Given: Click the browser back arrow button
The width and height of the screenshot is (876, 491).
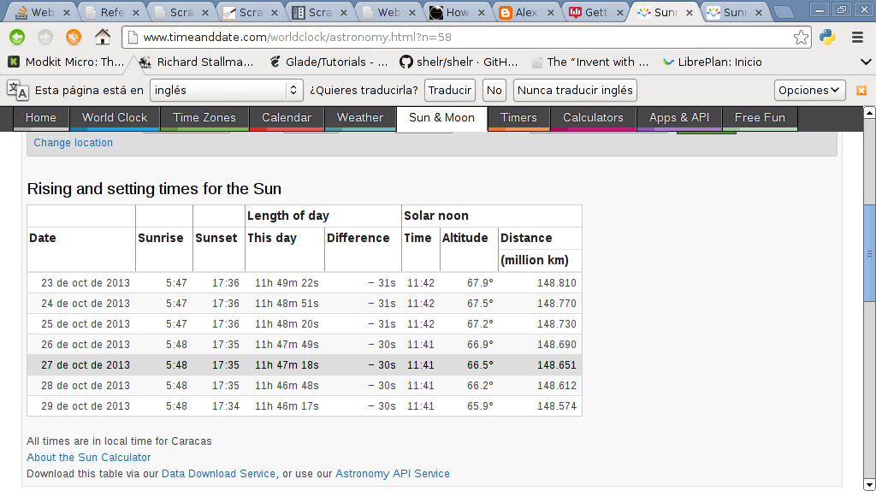Looking at the screenshot, I should pyautogui.click(x=17, y=37).
